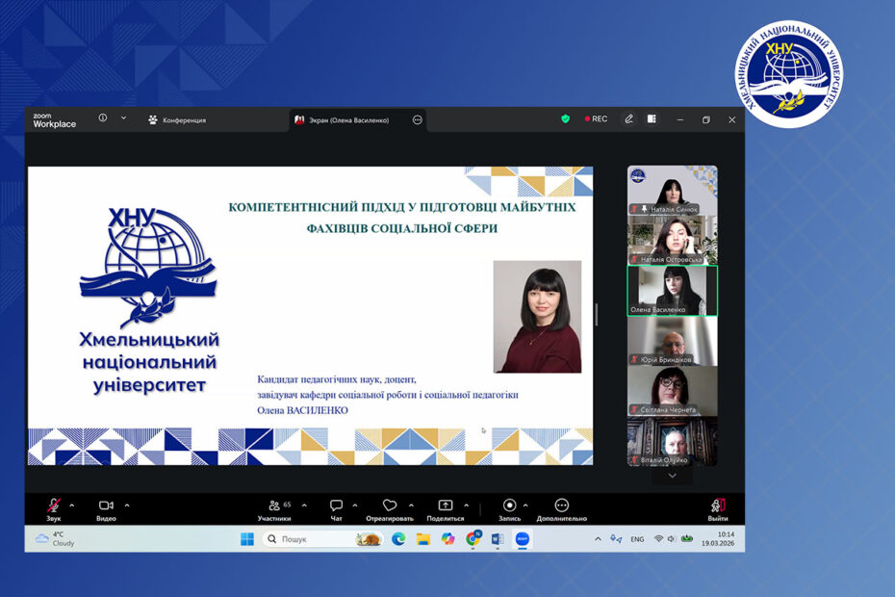Viewport: 895px width, 597px height.
Task: Expand the audio options arrow beside Звук
Action: [x=73, y=505]
